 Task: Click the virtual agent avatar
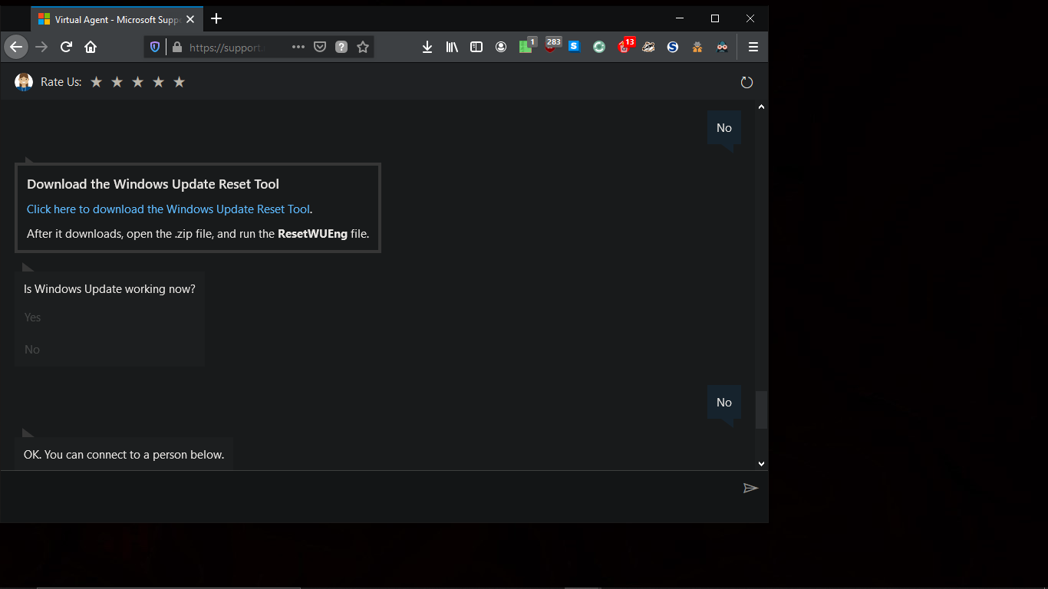[24, 82]
